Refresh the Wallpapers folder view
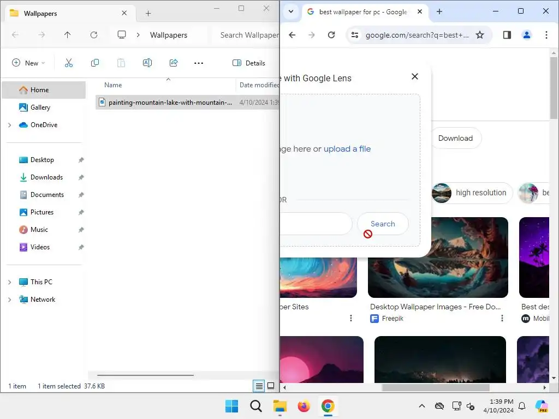This screenshot has height=419, width=559. click(x=94, y=34)
